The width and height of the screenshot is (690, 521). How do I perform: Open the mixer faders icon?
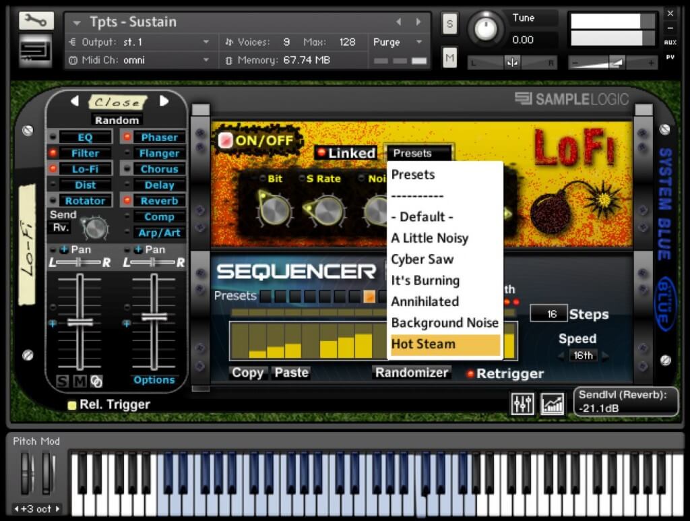click(x=522, y=403)
